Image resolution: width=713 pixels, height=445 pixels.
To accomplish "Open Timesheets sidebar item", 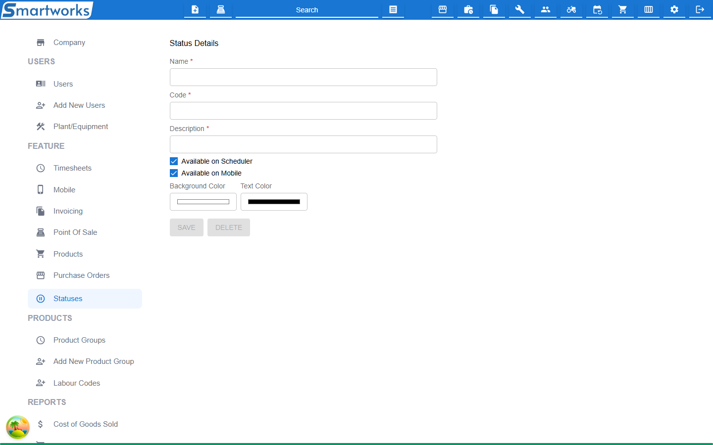I will (x=85, y=168).
